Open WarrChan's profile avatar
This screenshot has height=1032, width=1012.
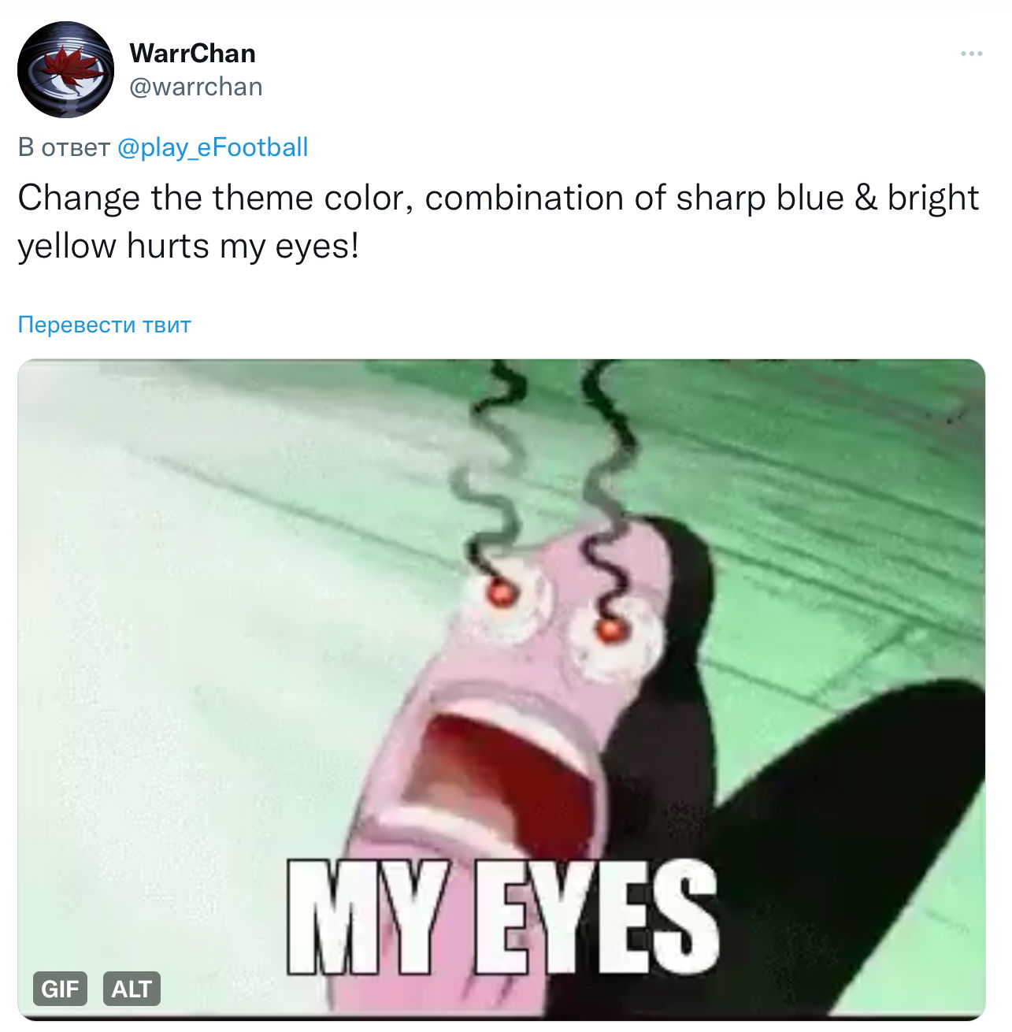click(66, 70)
